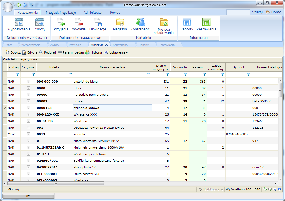Viewport: 285px width, 201px height.
Task: Open filter dropdown for Indeks column
Action: (70, 75)
